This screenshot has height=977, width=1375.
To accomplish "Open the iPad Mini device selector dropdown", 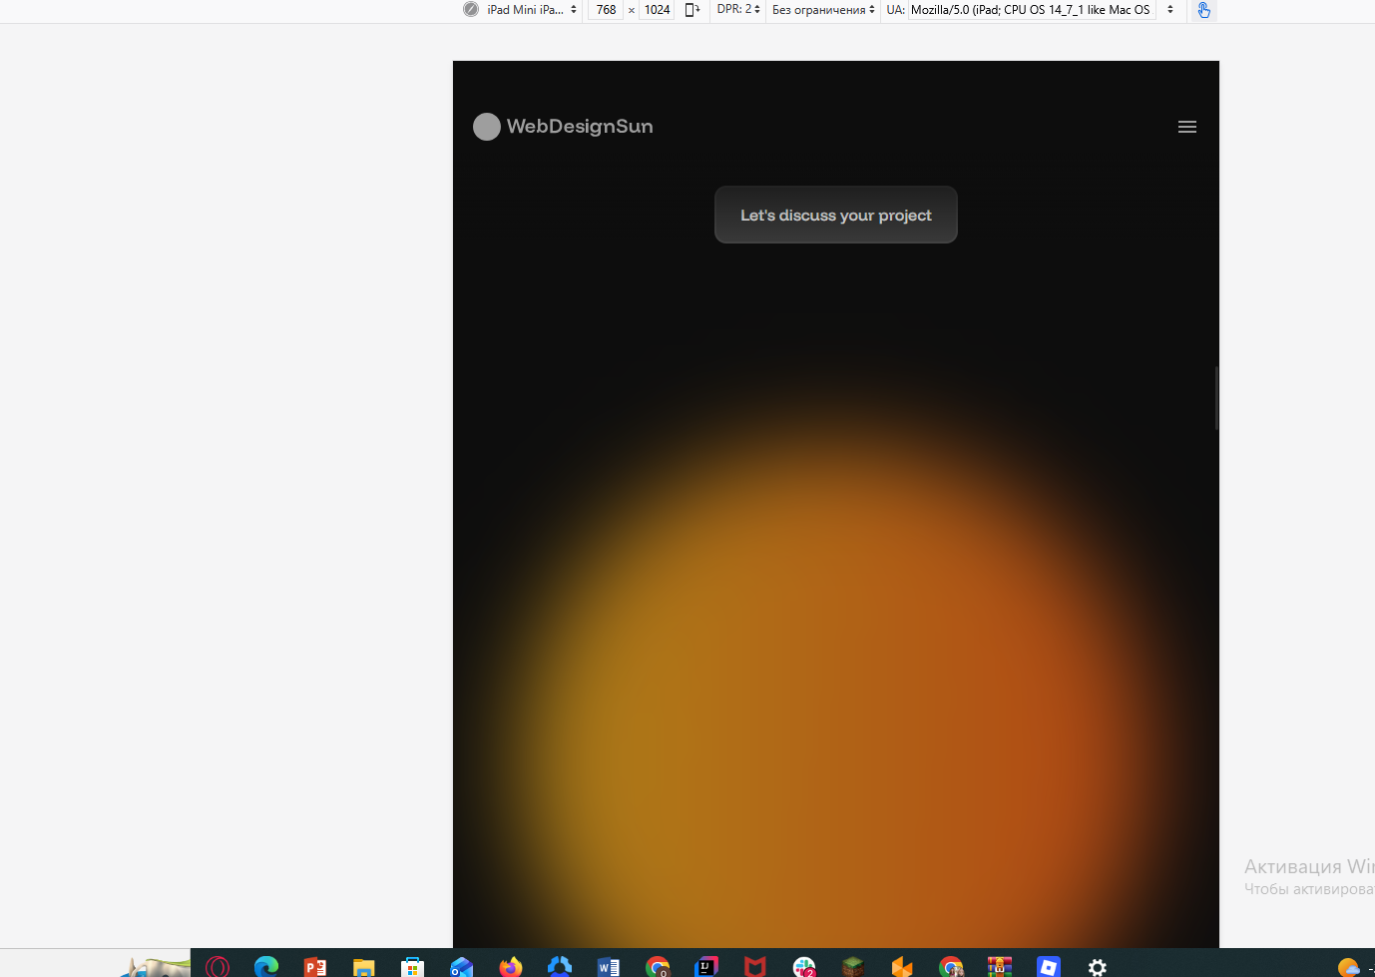I will (x=530, y=10).
